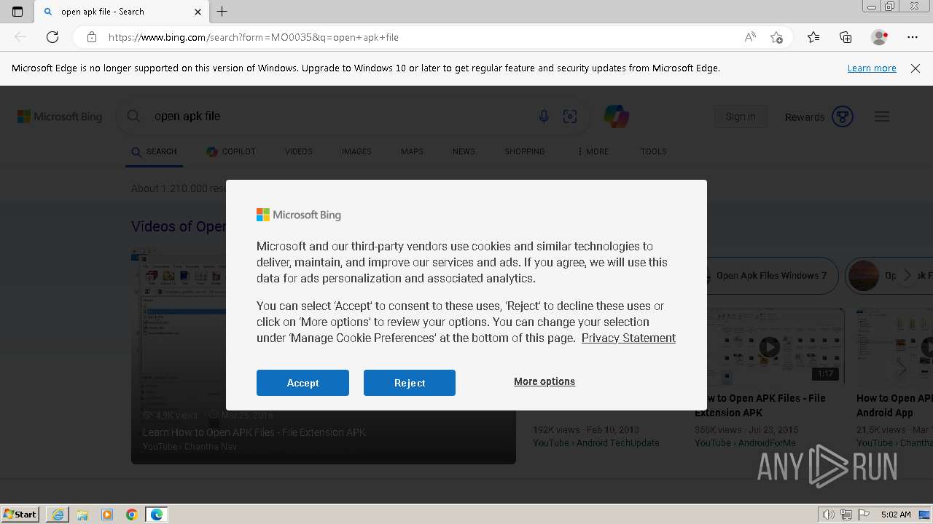Refresh the current page
The height and width of the screenshot is (524, 933).
[52, 37]
